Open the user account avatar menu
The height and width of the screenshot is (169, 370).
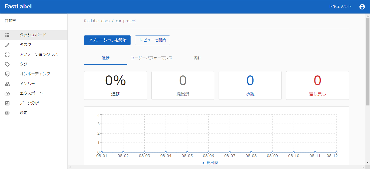[362, 7]
